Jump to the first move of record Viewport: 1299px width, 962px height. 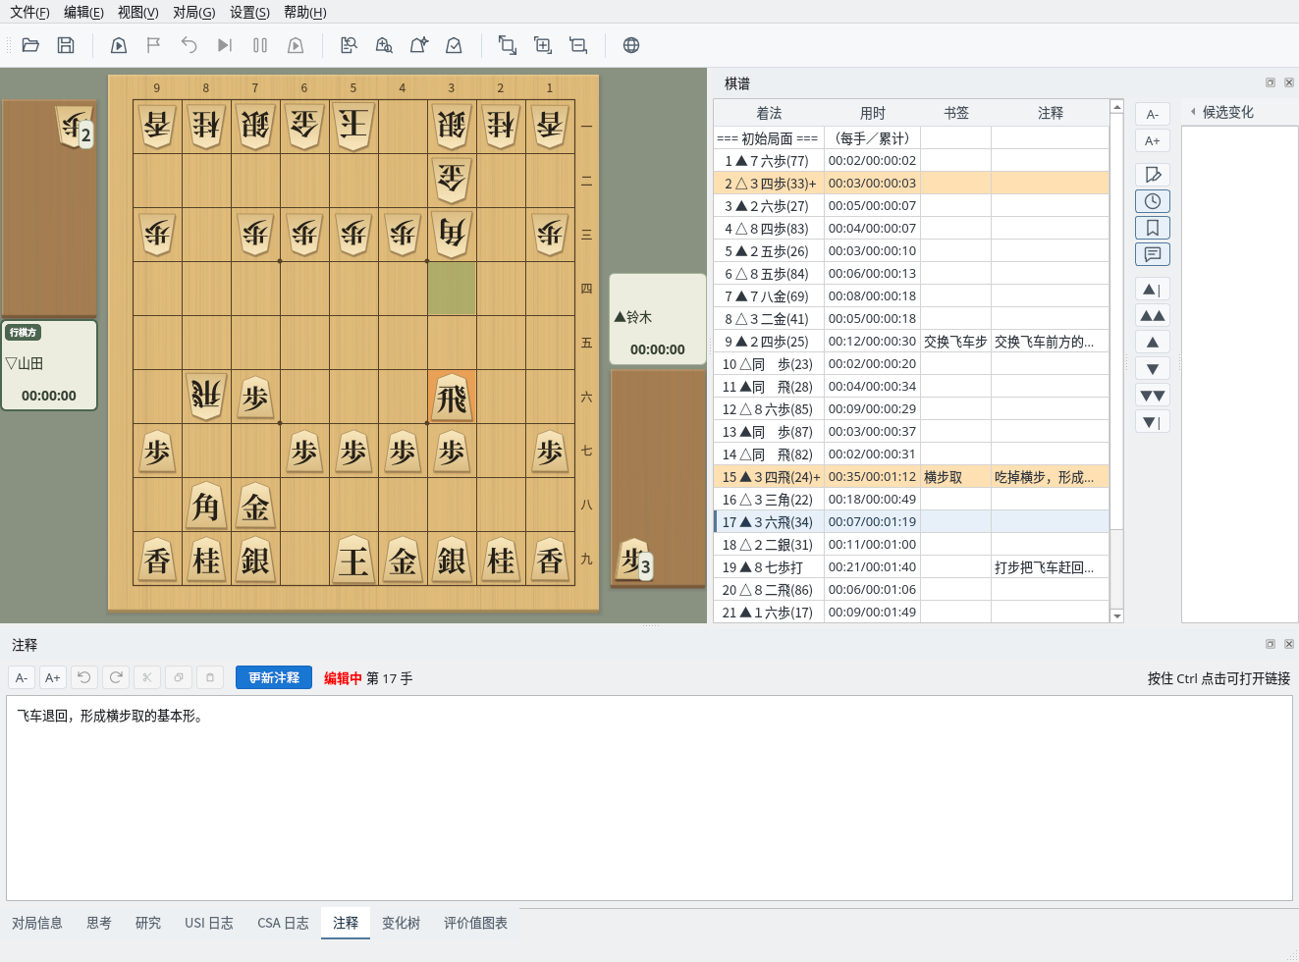tap(1153, 290)
